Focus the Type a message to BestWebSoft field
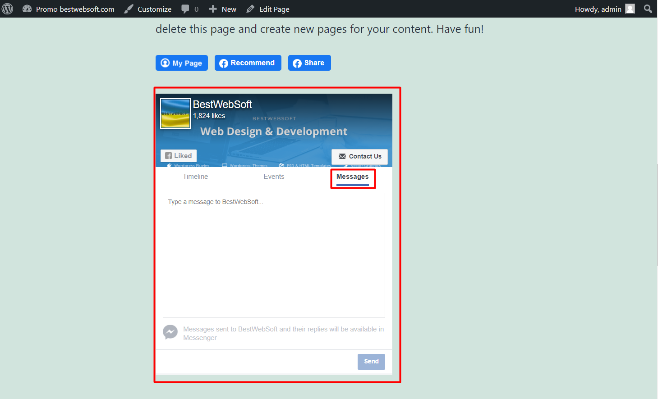Image resolution: width=658 pixels, height=399 pixels. pos(274,255)
